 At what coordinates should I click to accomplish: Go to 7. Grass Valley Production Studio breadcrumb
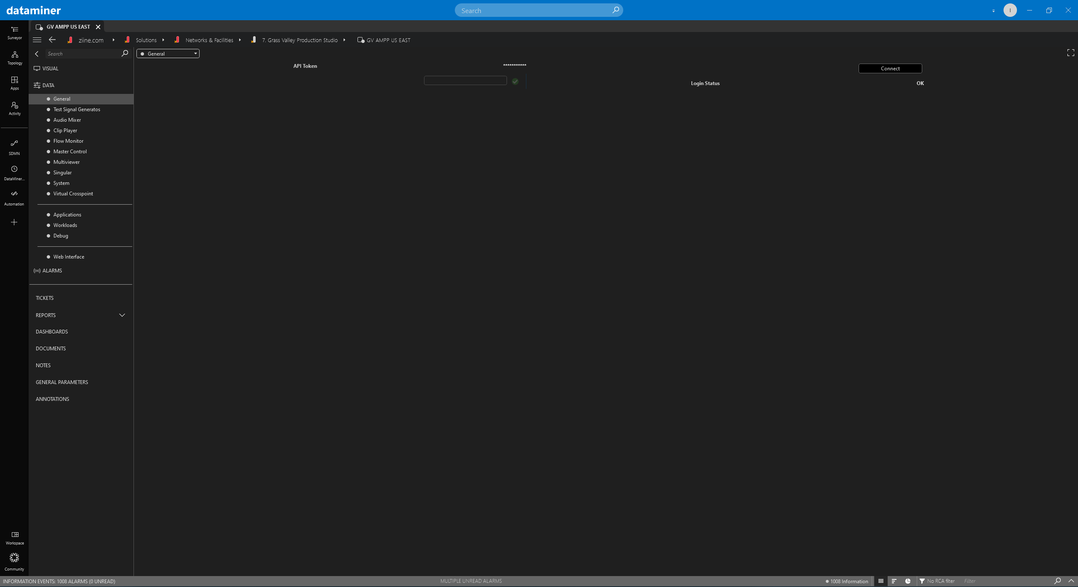[x=300, y=40]
